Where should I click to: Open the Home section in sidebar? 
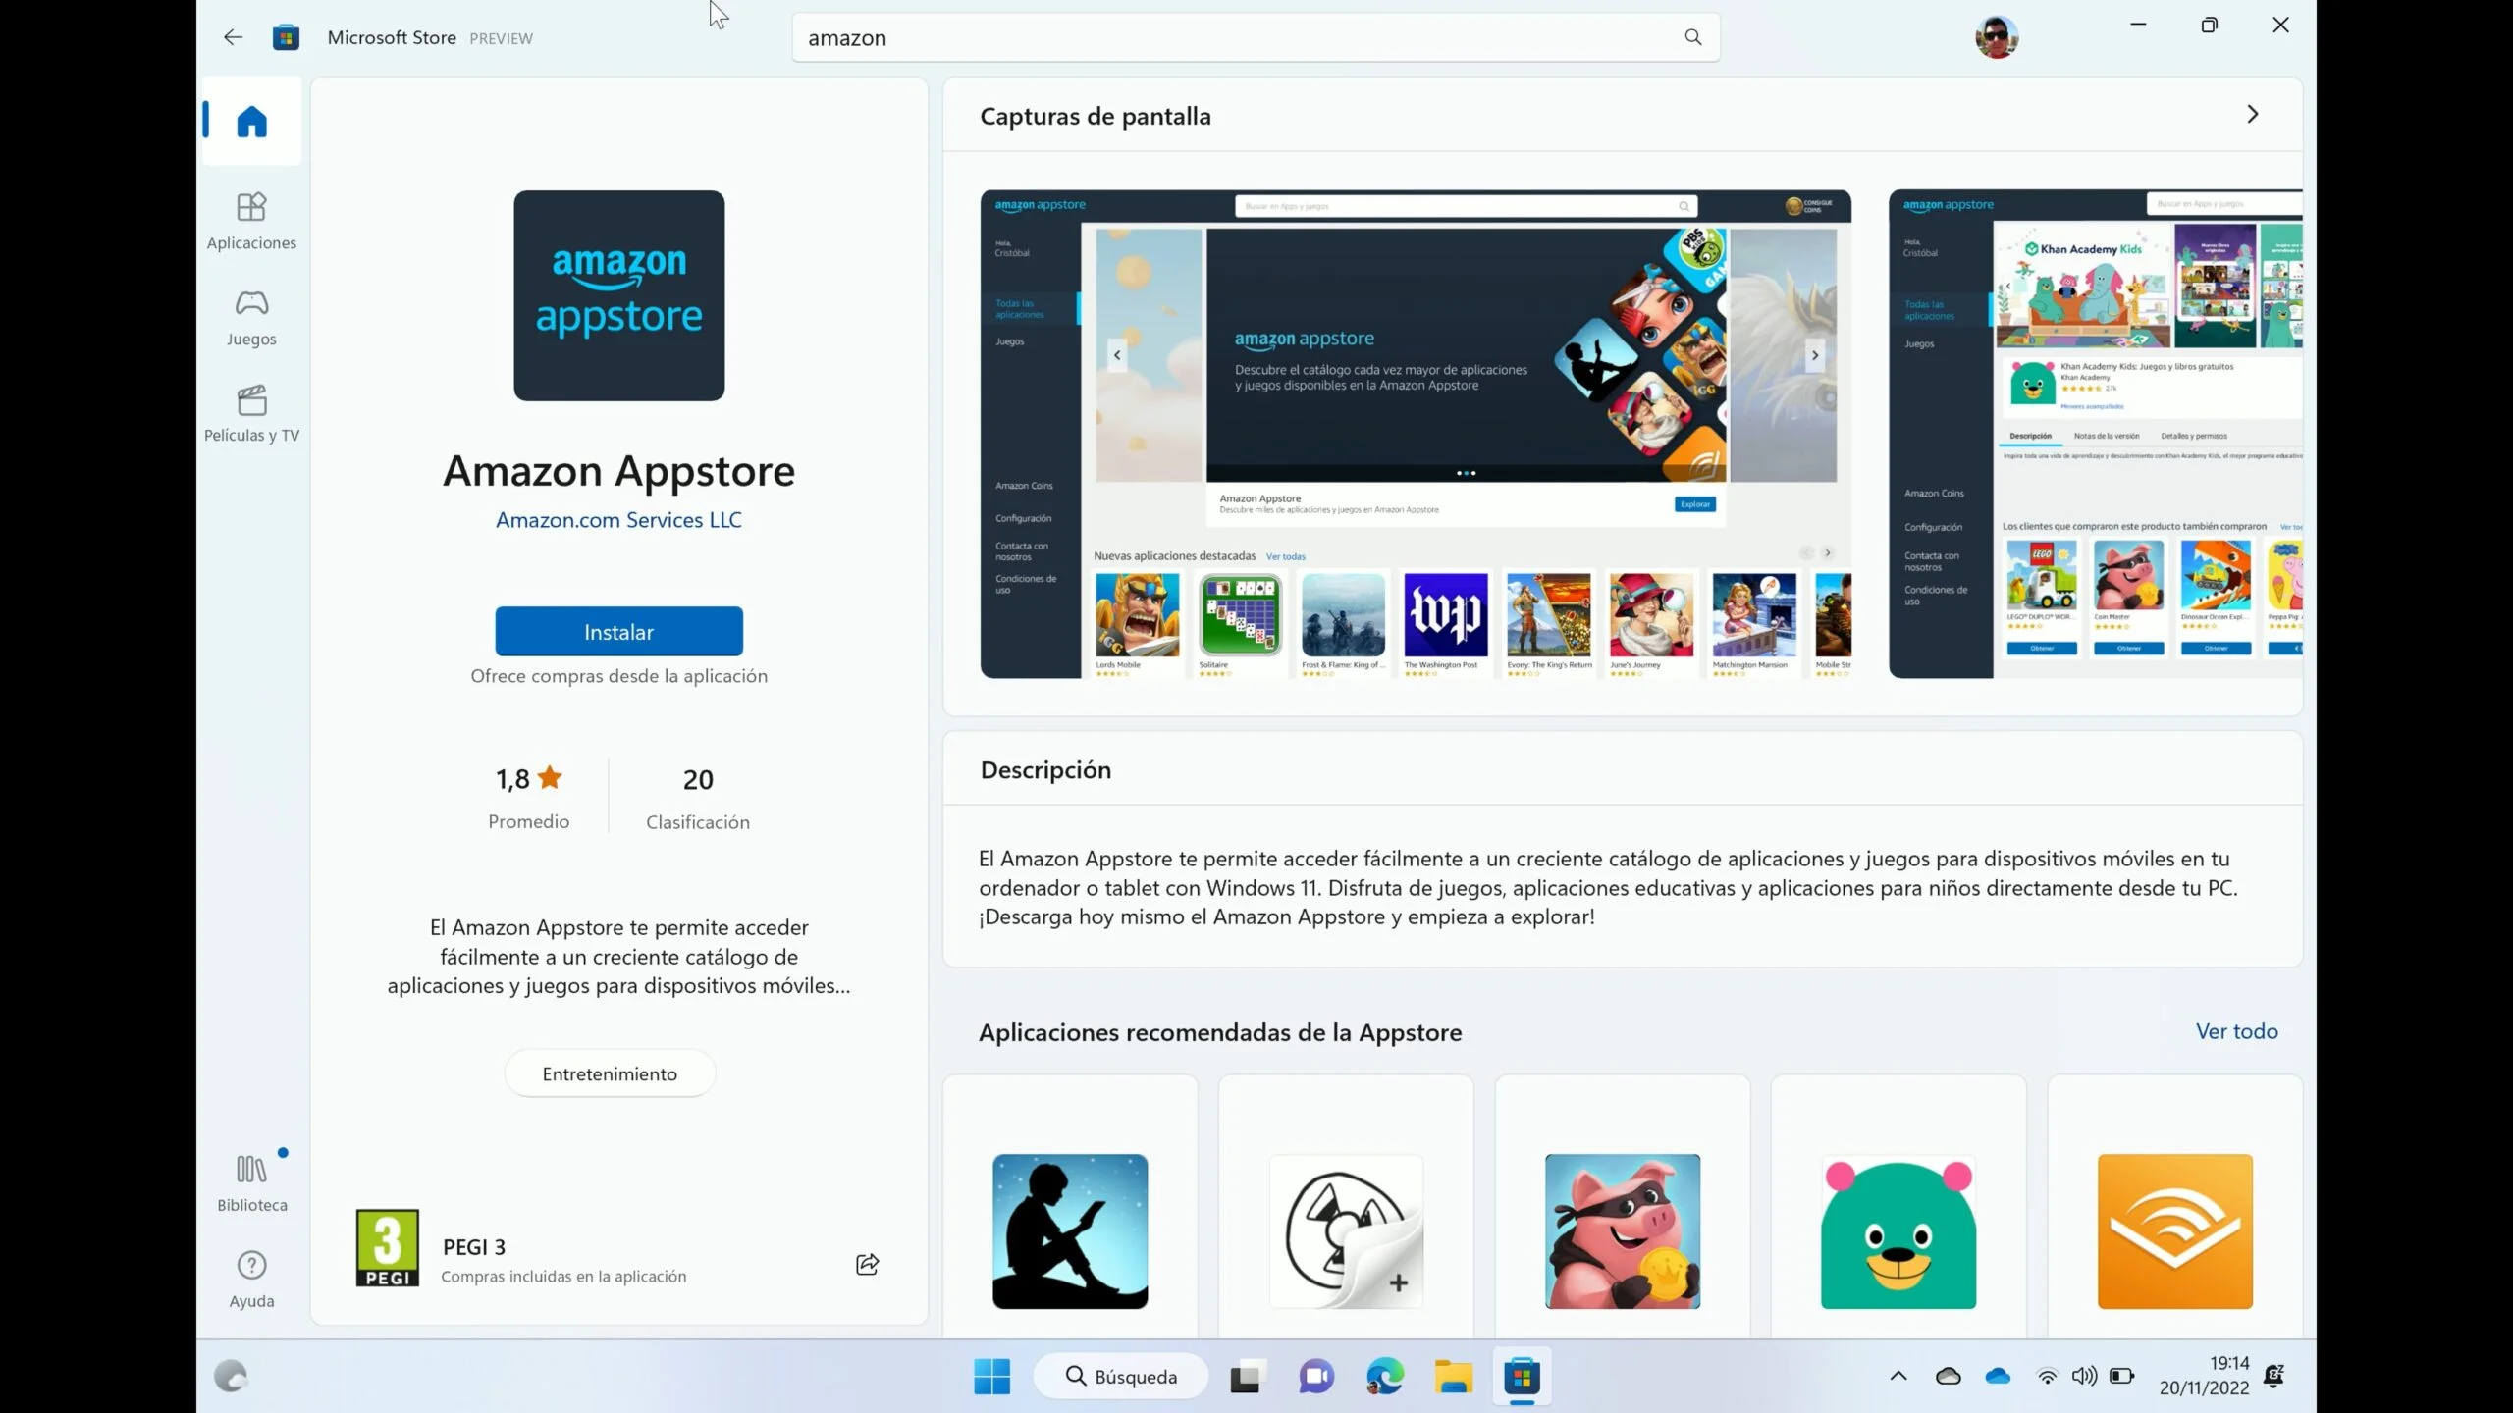(x=252, y=121)
